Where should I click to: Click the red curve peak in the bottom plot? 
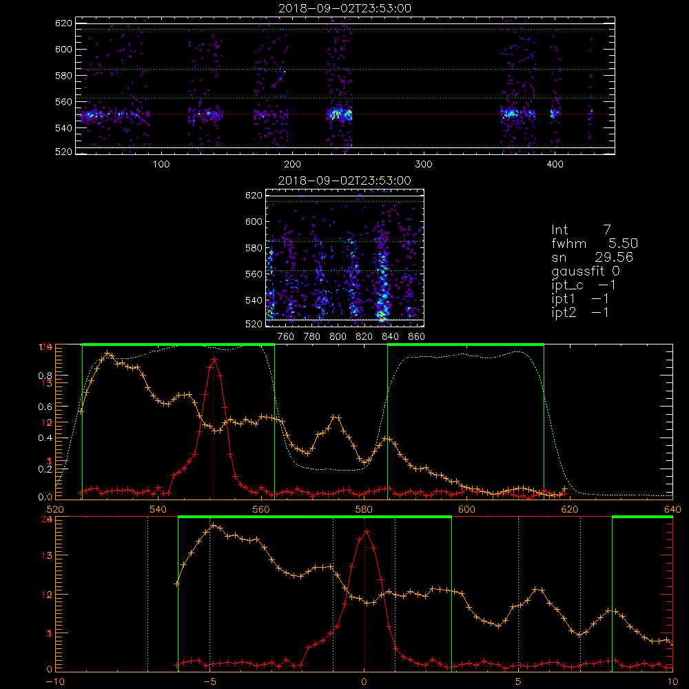point(366,532)
